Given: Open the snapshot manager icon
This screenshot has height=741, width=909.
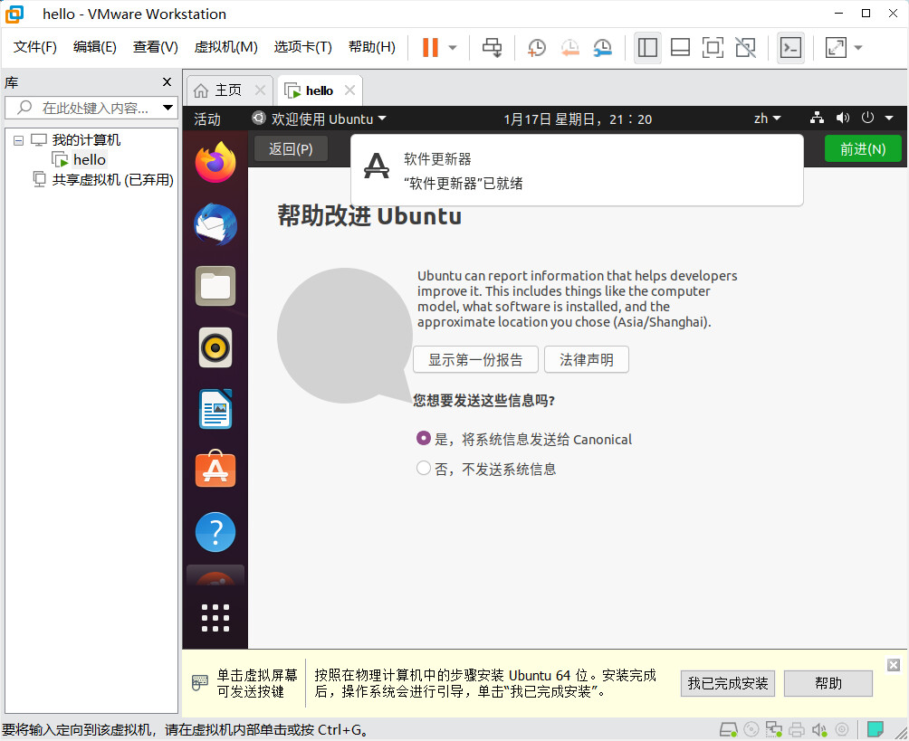Looking at the screenshot, I should click(x=603, y=48).
